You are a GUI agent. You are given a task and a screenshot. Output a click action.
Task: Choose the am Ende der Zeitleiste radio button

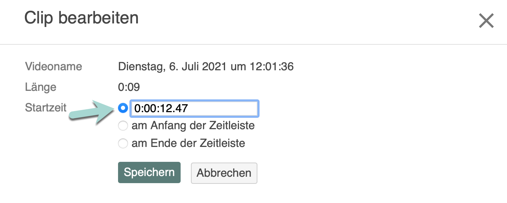click(x=123, y=143)
